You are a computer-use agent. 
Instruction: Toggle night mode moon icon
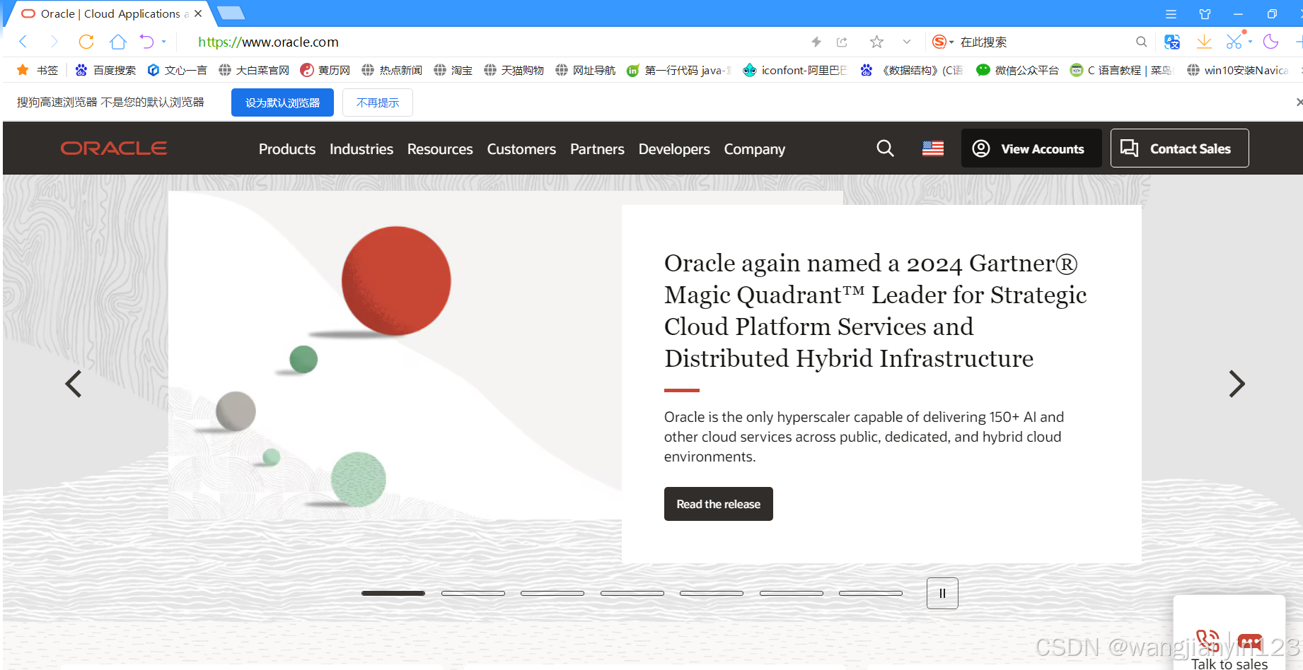pos(1271,42)
